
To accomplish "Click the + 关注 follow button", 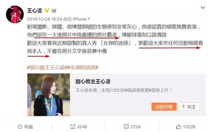I will point(189,107).
